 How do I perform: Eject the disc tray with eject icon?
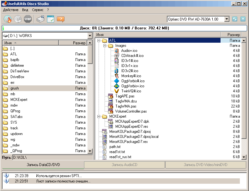pyautogui.click(x=243, y=19)
